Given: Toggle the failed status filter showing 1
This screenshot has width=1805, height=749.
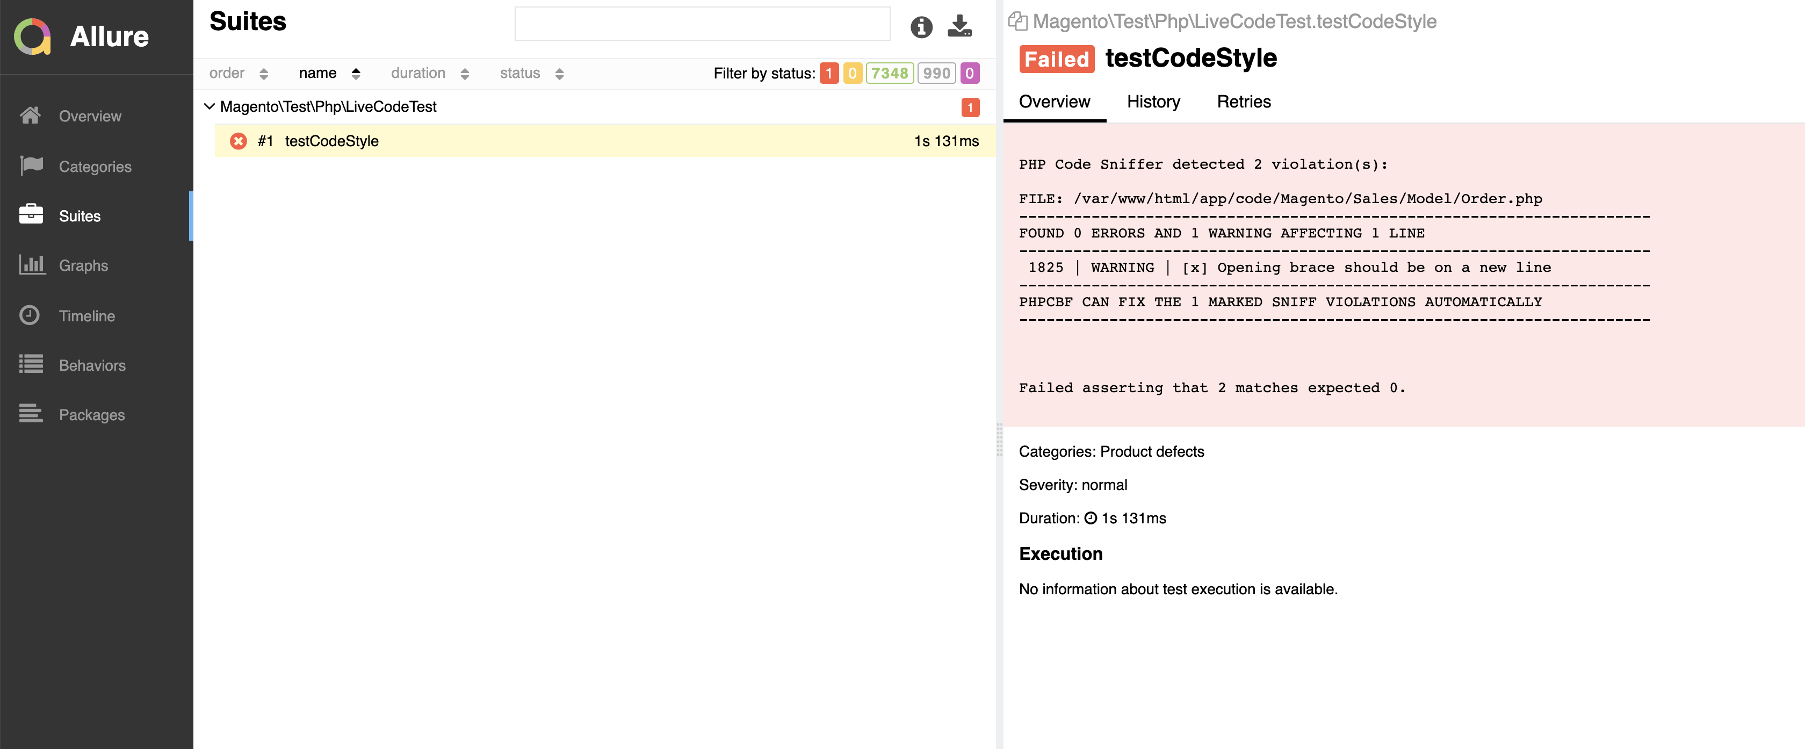Looking at the screenshot, I should (x=829, y=73).
